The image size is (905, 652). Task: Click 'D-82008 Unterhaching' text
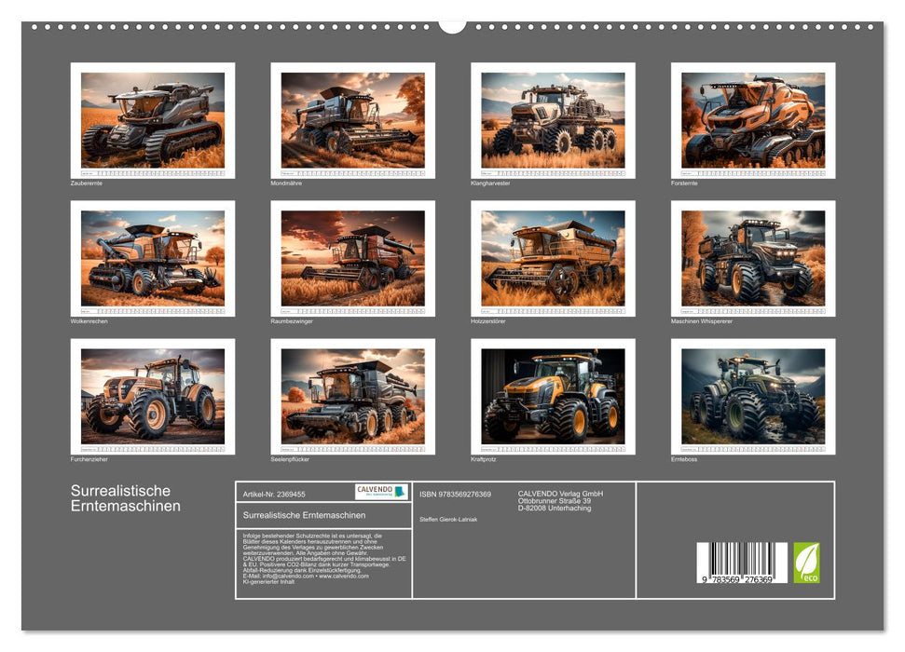[554, 509]
